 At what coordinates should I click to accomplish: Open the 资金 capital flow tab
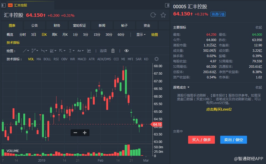click(x=147, y=26)
